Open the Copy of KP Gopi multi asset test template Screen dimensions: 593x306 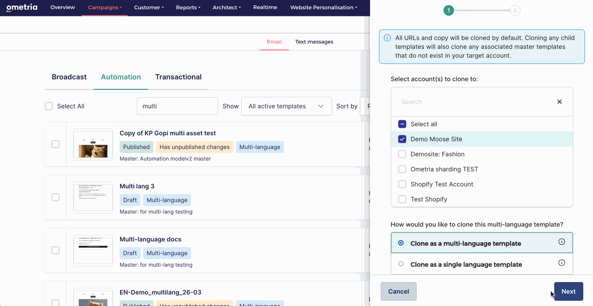pyautogui.click(x=168, y=133)
